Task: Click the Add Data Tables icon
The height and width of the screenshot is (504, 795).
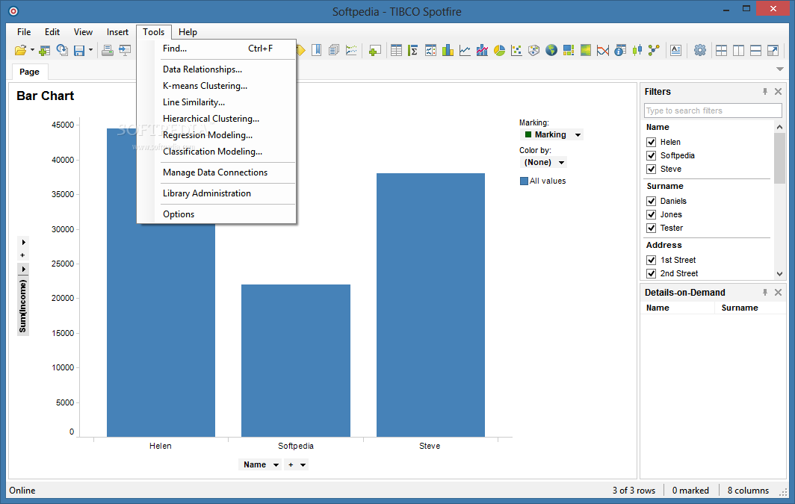Action: coord(45,50)
